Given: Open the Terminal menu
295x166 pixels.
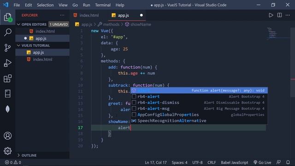Looking at the screenshot, I should click(103, 5).
